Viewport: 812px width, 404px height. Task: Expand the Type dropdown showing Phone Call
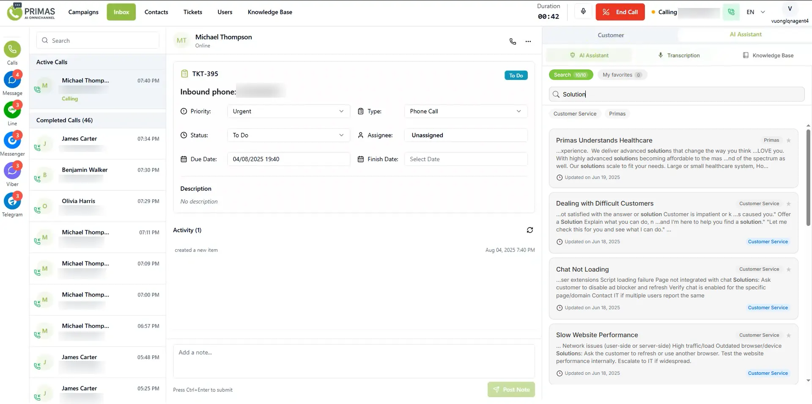[x=466, y=111]
